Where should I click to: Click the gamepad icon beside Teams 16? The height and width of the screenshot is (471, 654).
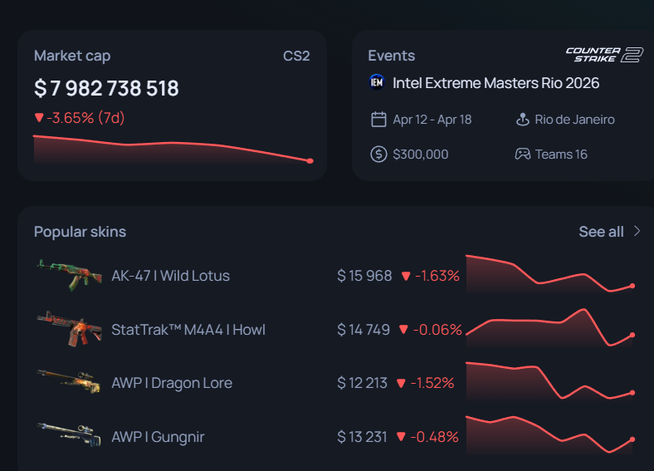click(x=523, y=154)
